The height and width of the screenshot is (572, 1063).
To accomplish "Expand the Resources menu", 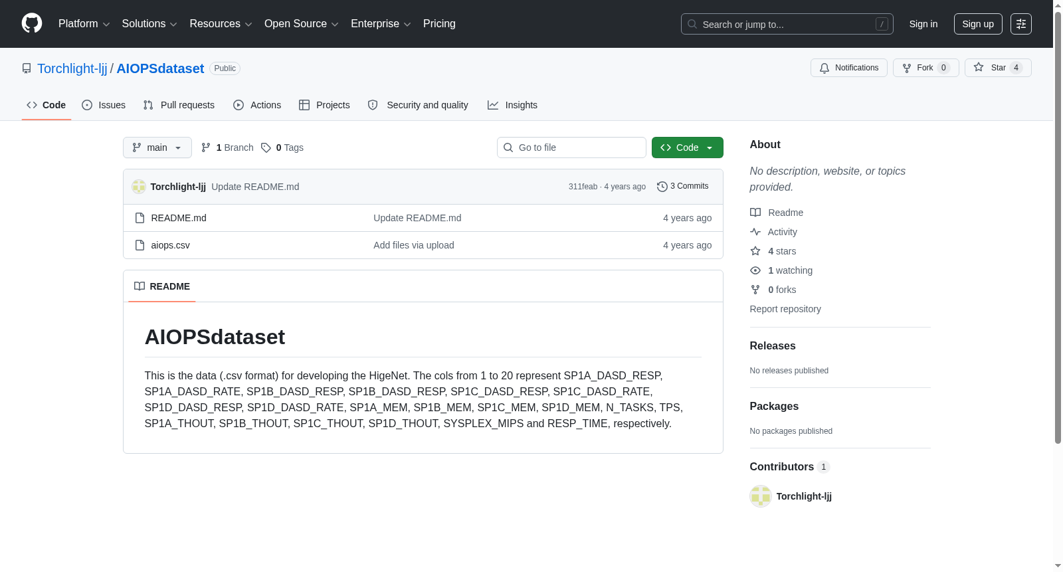I will click(221, 24).
